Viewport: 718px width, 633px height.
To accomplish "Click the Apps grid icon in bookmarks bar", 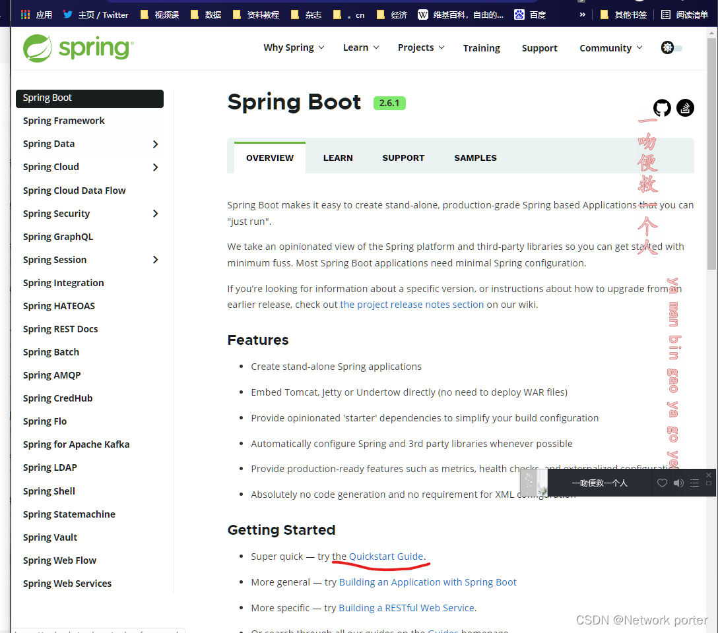I will tap(26, 15).
